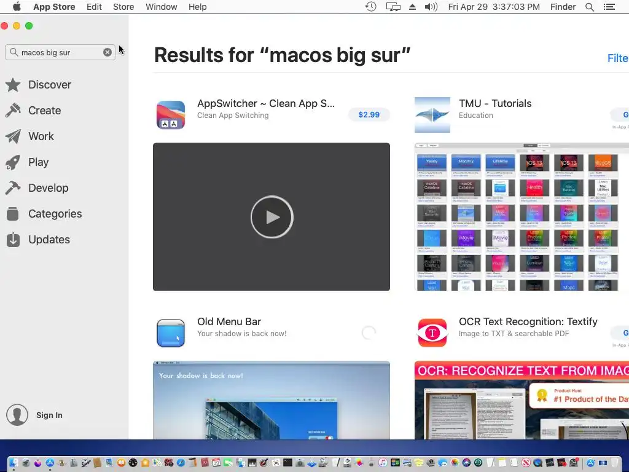Screen dimensions: 629x472
Task: Open Finder from the Dock
Action: pyautogui.click(x=14, y=462)
